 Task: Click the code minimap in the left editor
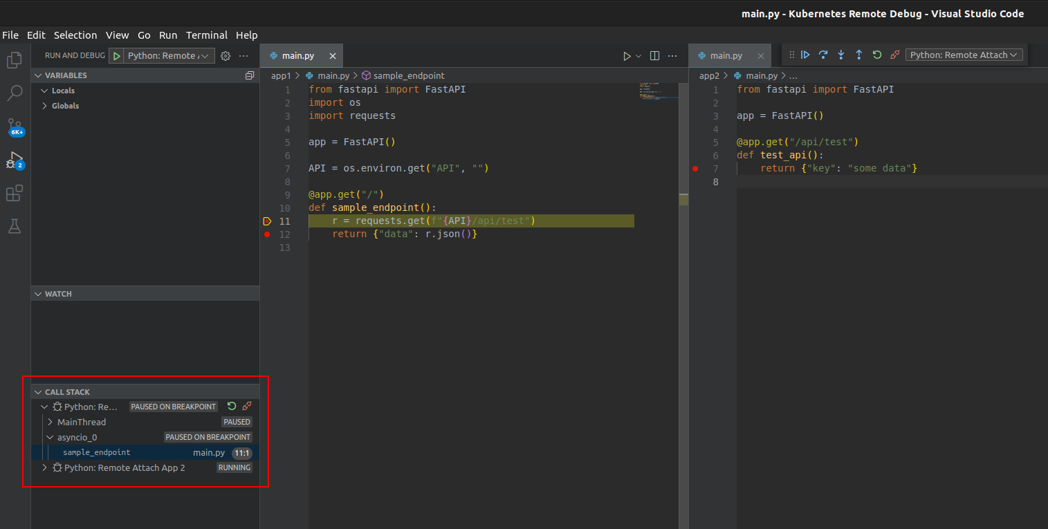[x=659, y=91]
